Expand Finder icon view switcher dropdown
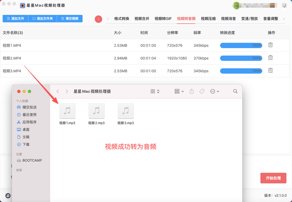Image resolution: width=292 pixels, height=202 pixels. 155,91
